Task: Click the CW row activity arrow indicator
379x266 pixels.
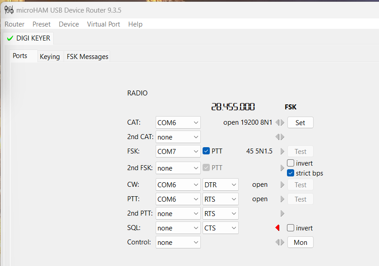Action: tap(282, 185)
